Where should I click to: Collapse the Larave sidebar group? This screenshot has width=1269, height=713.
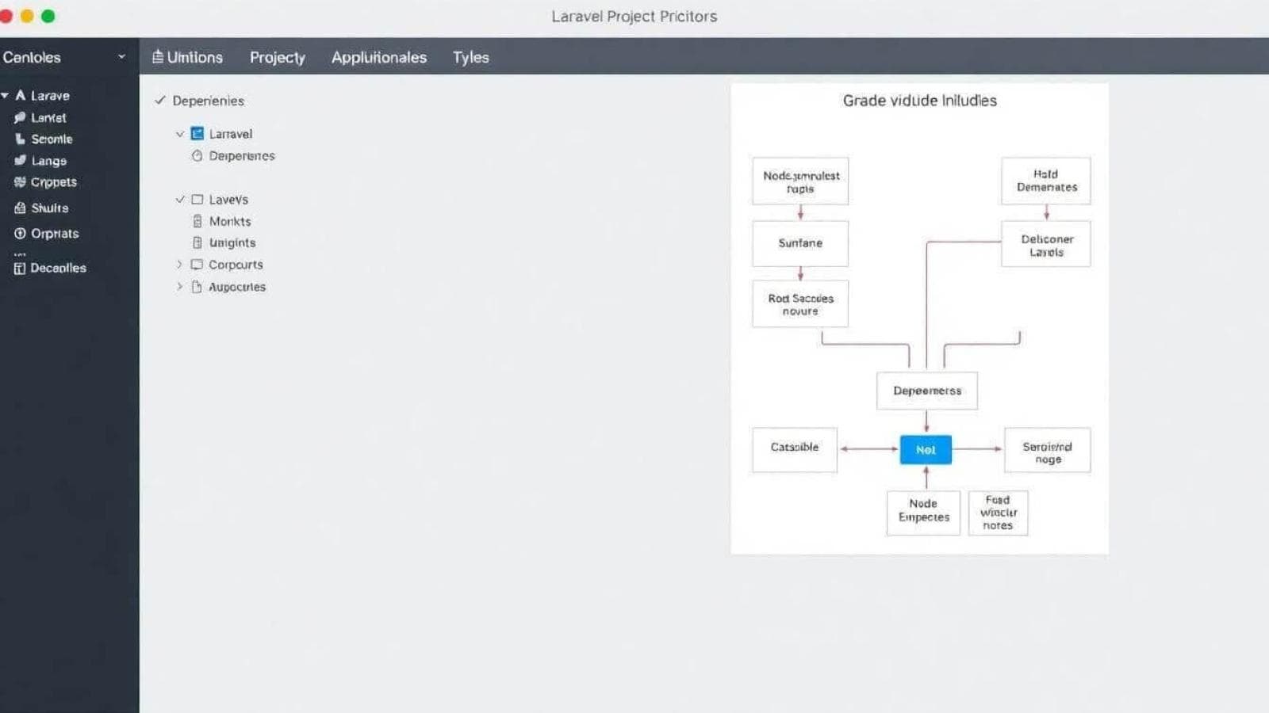pyautogui.click(x=5, y=95)
